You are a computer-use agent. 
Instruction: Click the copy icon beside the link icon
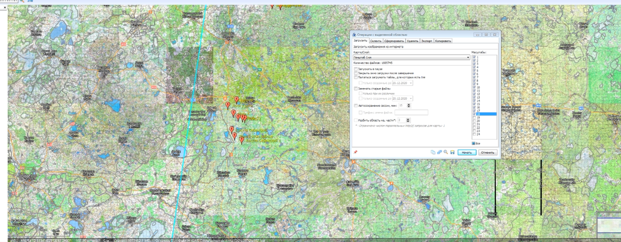pyautogui.click(x=433, y=152)
